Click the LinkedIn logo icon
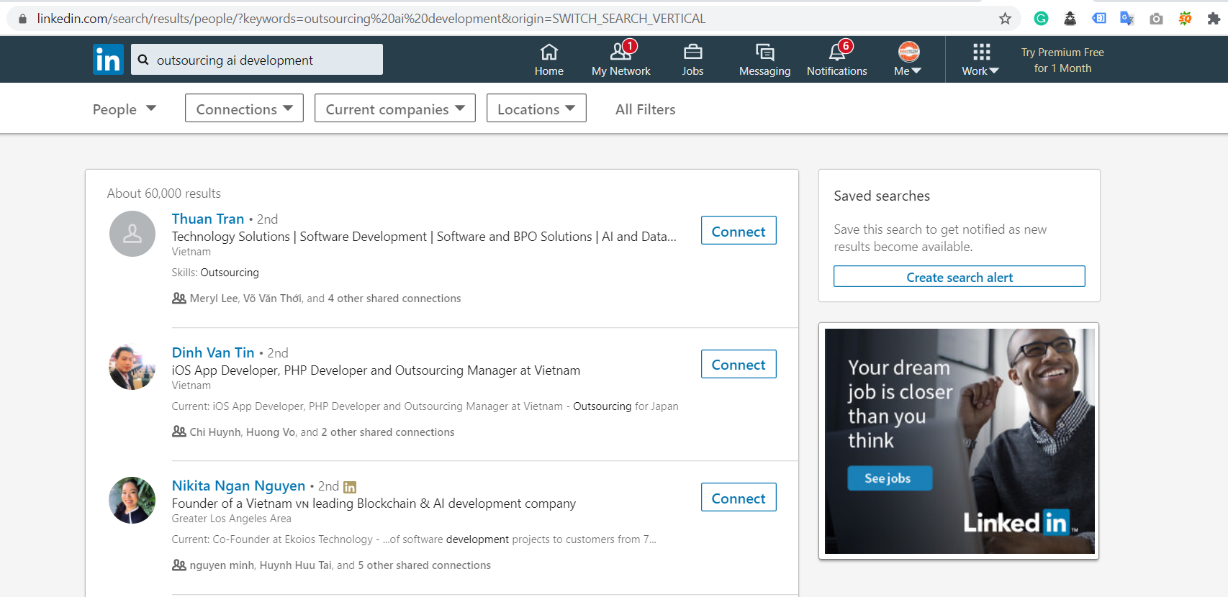Screen dimensions: 1228x597 108,60
